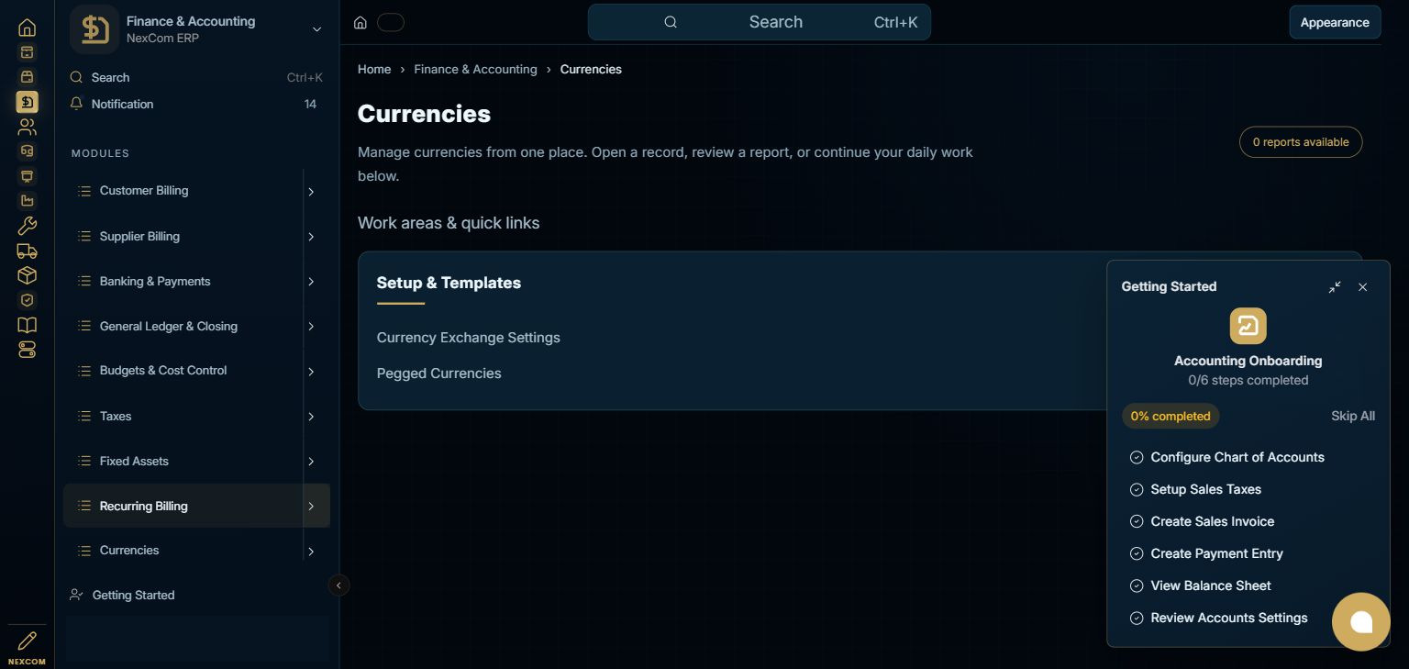Expand the Taxes module chevron
The width and height of the screenshot is (1409, 669).
pyautogui.click(x=311, y=417)
